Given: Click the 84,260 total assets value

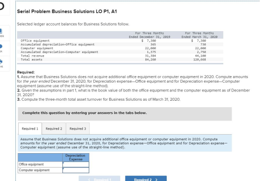Looking at the screenshot, I should coord(150,59).
